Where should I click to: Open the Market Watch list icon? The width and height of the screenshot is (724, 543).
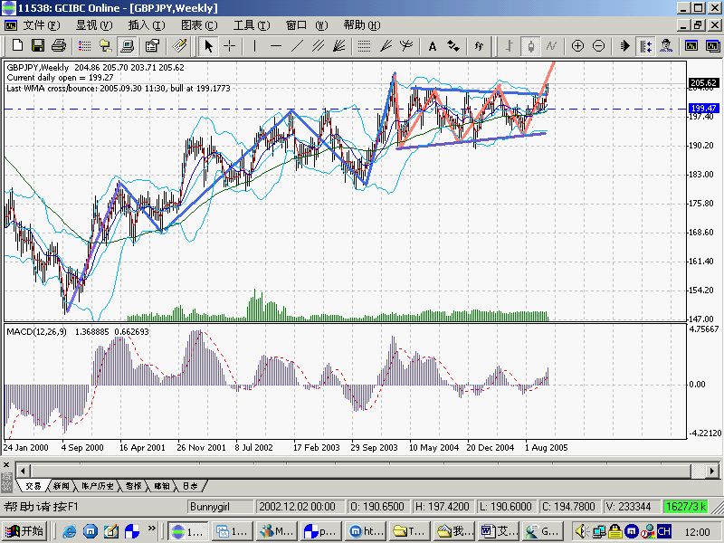84,46
